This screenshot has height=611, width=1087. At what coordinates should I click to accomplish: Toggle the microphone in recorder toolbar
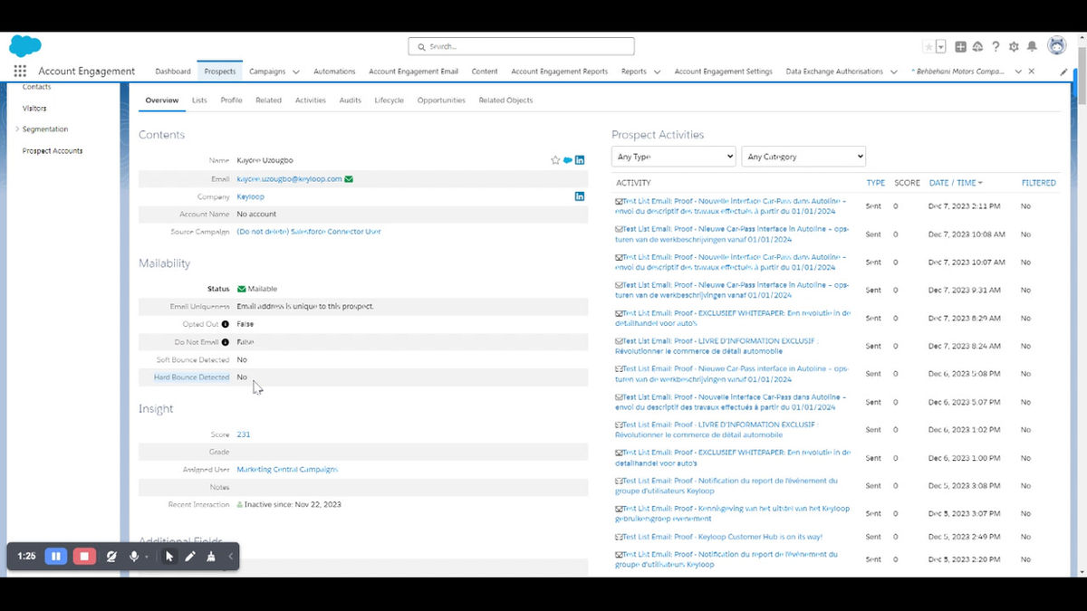pos(134,556)
